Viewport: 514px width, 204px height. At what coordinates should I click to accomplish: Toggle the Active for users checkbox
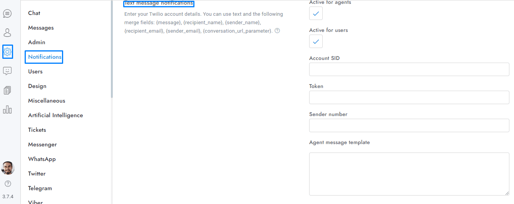[x=316, y=41]
